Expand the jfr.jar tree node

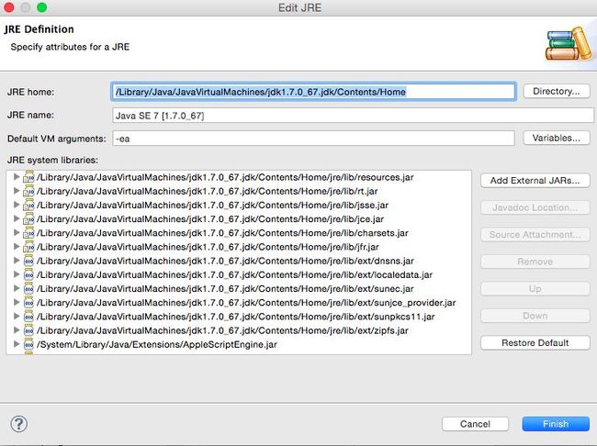pos(17,247)
